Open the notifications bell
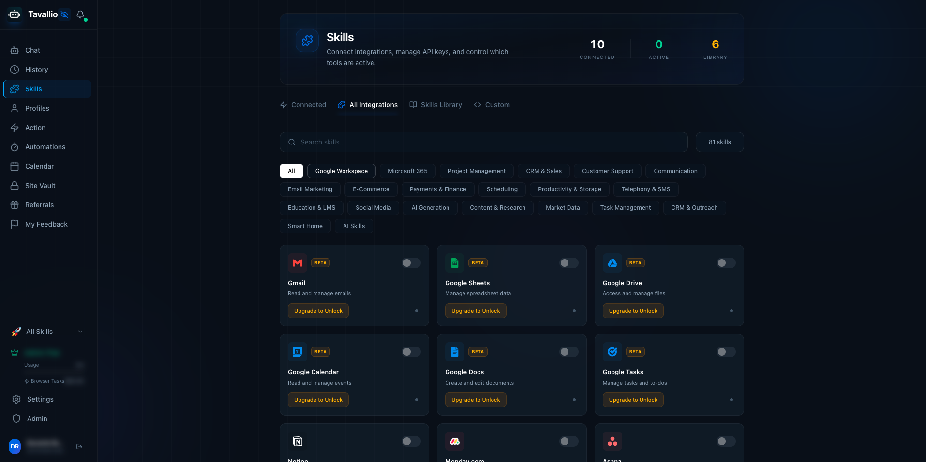The width and height of the screenshot is (926, 462). 81,14
